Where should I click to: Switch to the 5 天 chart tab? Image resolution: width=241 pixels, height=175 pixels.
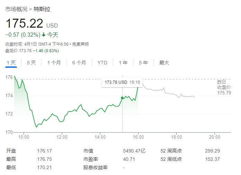tap(31, 63)
